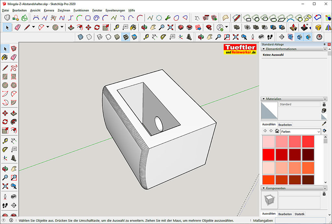Click the Add Location globe icon

[319, 37]
